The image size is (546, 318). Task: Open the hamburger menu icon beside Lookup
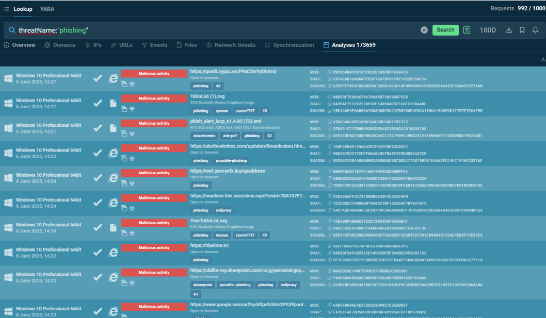click(6, 9)
